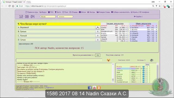The height and width of the screenshot is (98, 174).
Task: Open the ПСК menu item
Action: tap(51, 12)
